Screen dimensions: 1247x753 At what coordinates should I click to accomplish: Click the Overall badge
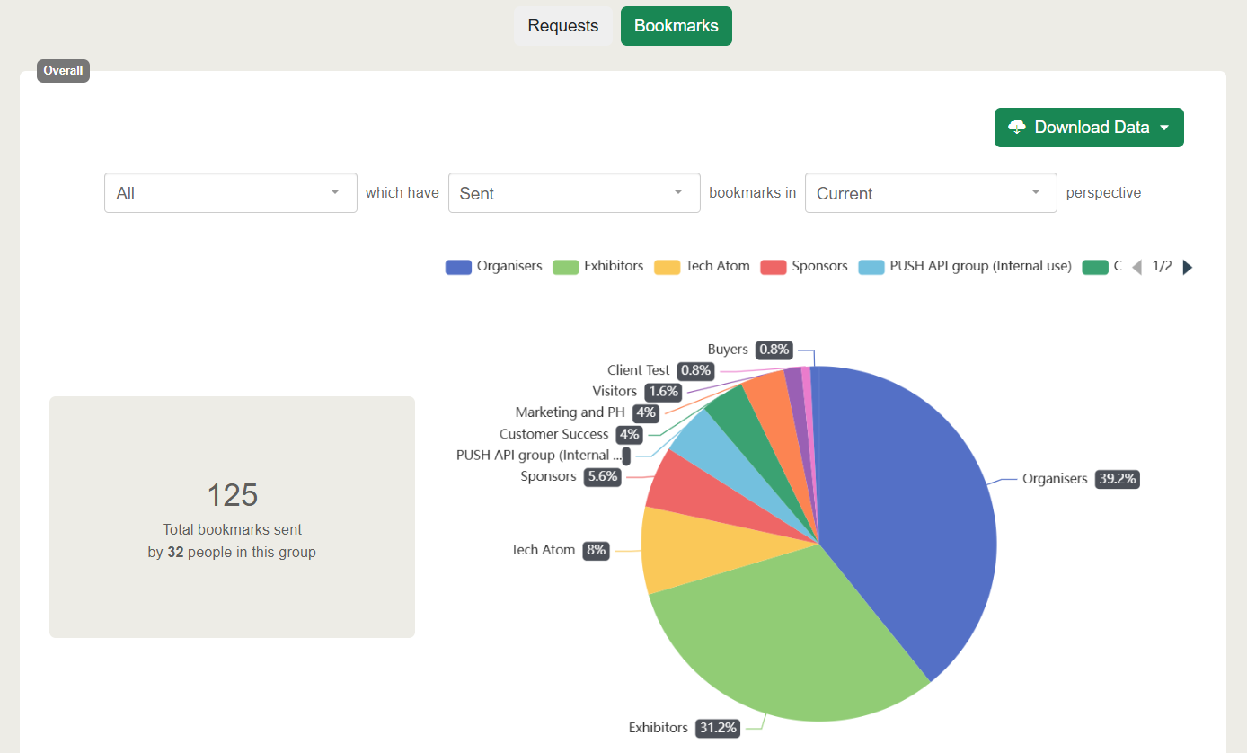click(63, 71)
